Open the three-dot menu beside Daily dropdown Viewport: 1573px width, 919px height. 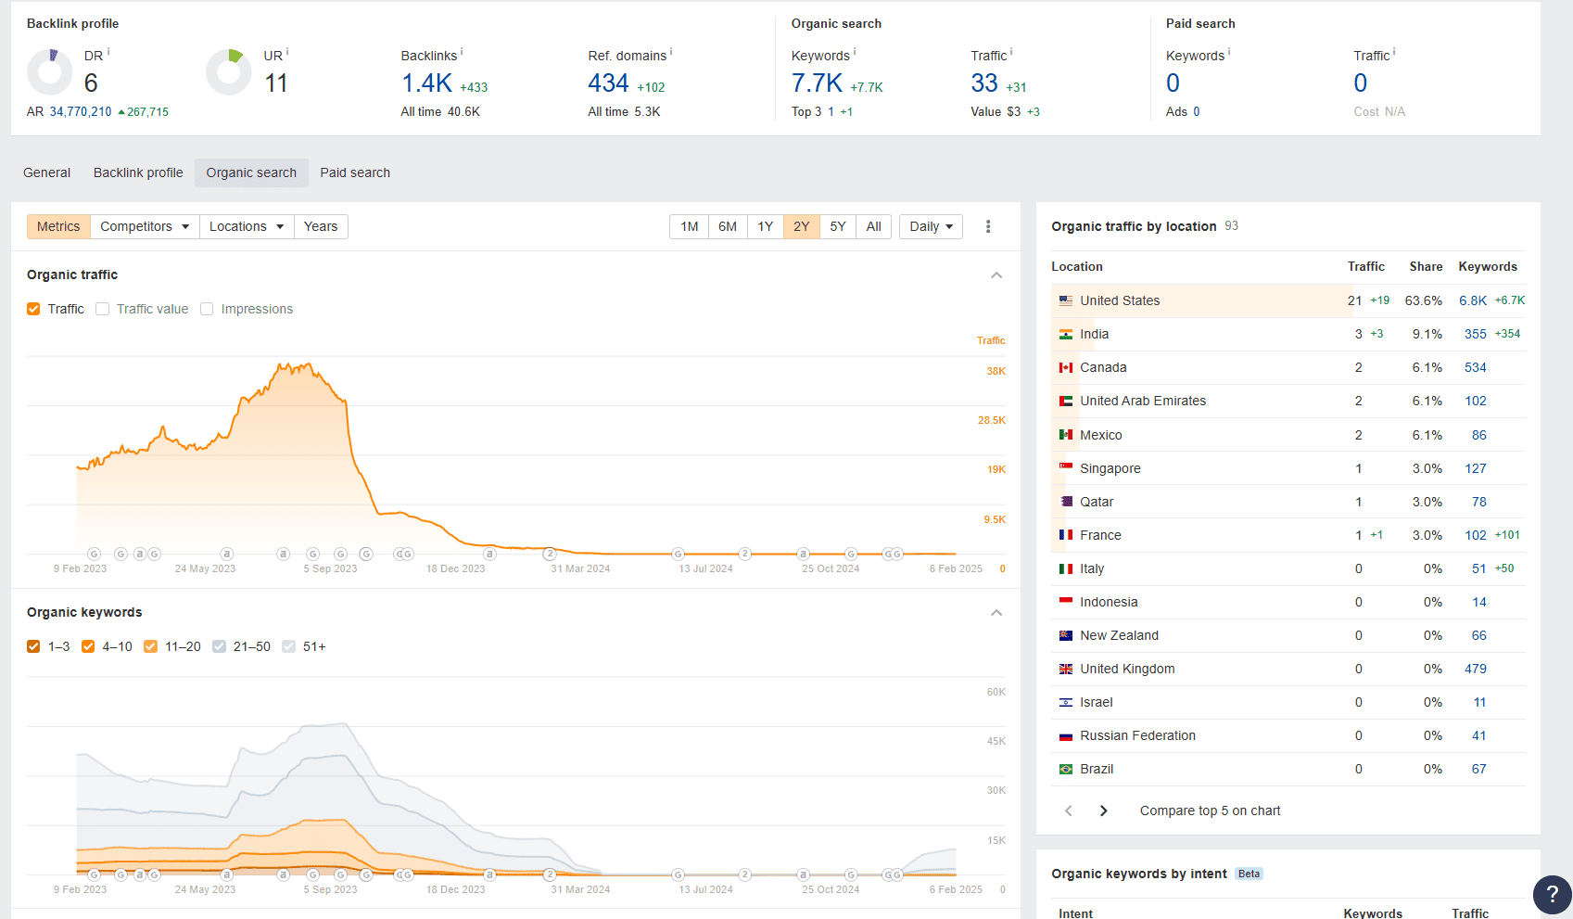[x=988, y=226]
